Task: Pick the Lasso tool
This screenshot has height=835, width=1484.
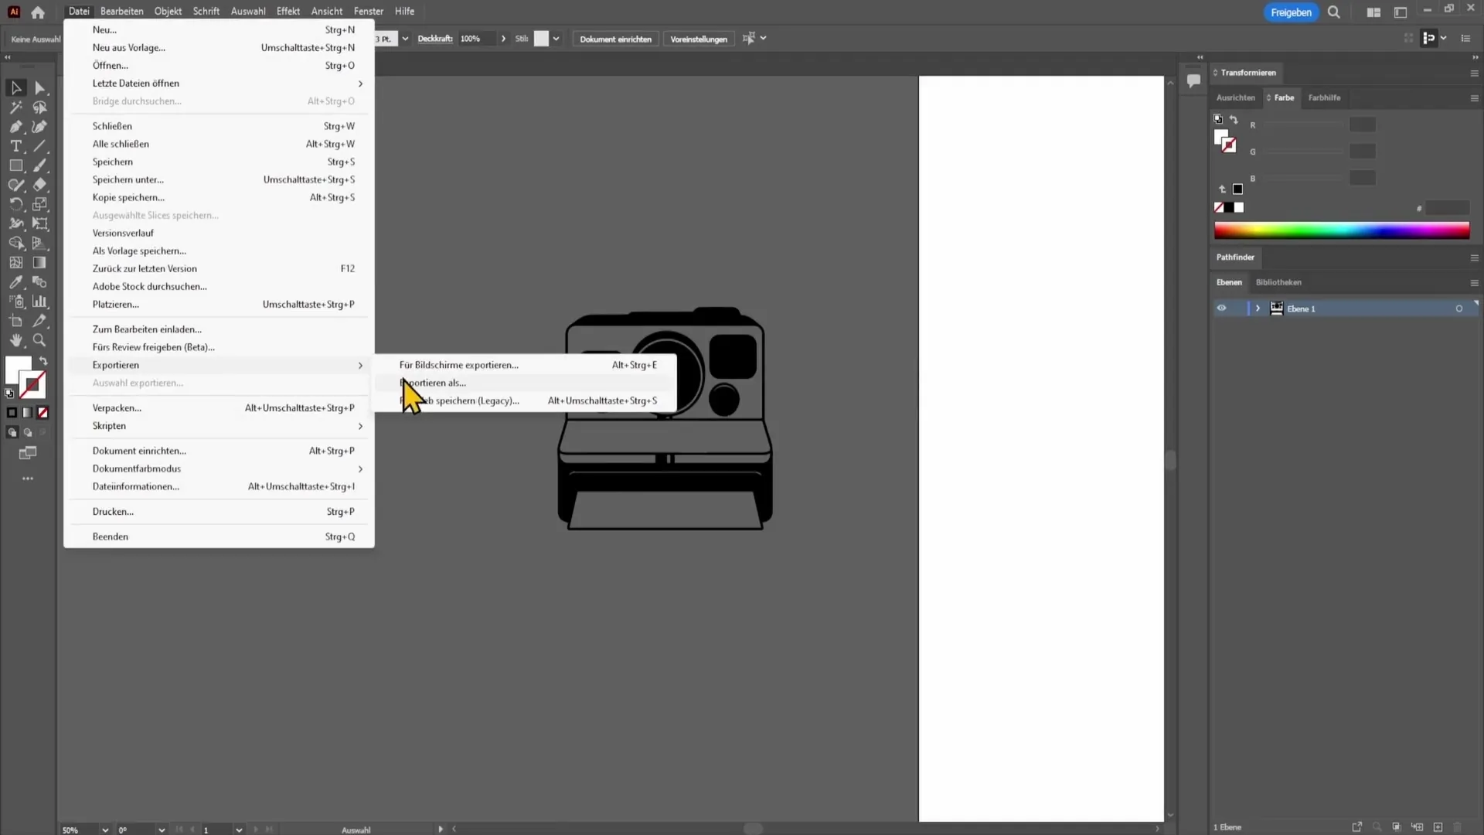Action: [40, 107]
